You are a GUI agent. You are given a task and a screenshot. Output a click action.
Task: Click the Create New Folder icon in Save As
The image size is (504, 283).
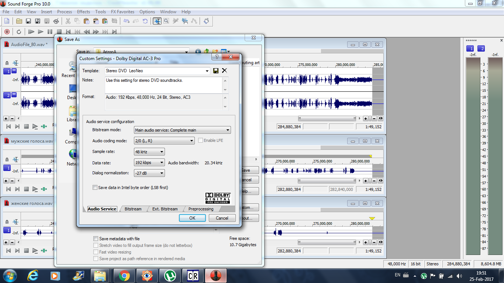(x=215, y=52)
